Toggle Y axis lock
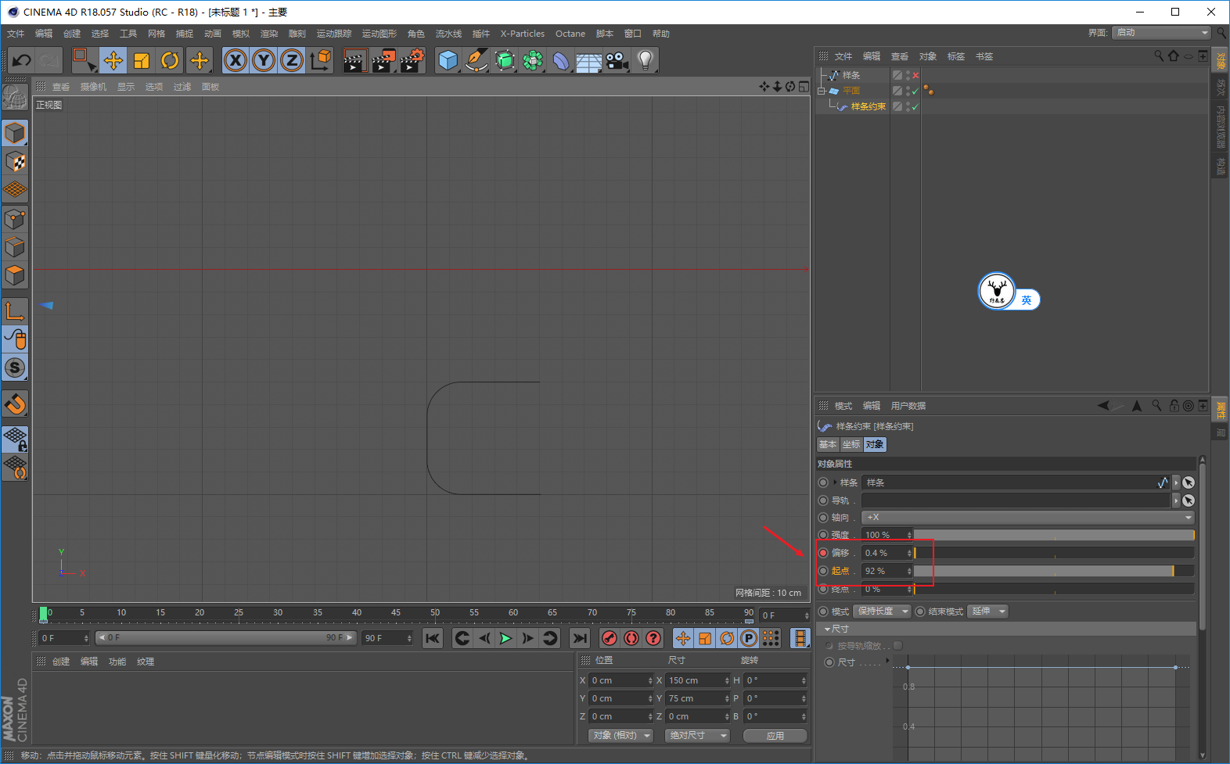The height and width of the screenshot is (764, 1230). point(264,60)
